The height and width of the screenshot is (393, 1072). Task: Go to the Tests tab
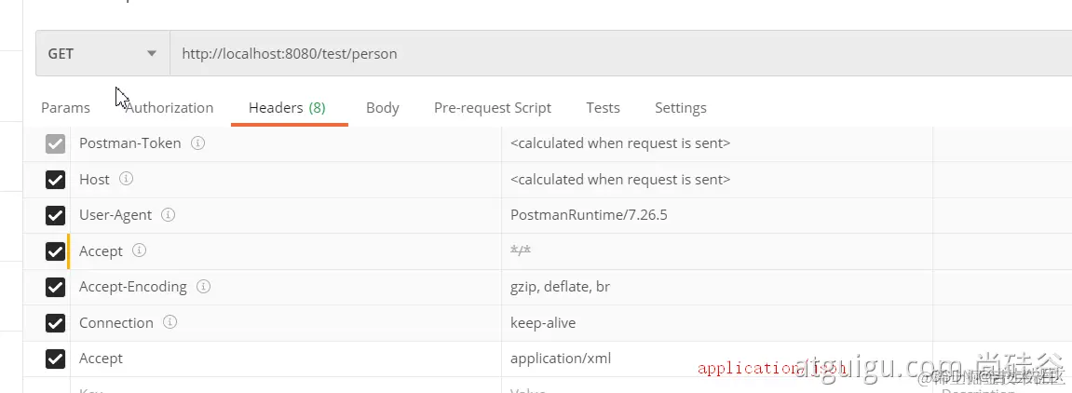[x=603, y=108]
